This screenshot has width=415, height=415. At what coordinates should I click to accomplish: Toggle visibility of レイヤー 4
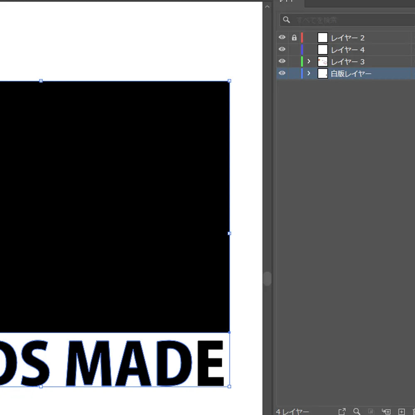[282, 49]
